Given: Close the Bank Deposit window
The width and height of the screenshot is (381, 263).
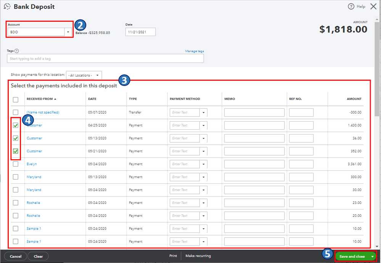Looking at the screenshot, I should pos(373,6).
